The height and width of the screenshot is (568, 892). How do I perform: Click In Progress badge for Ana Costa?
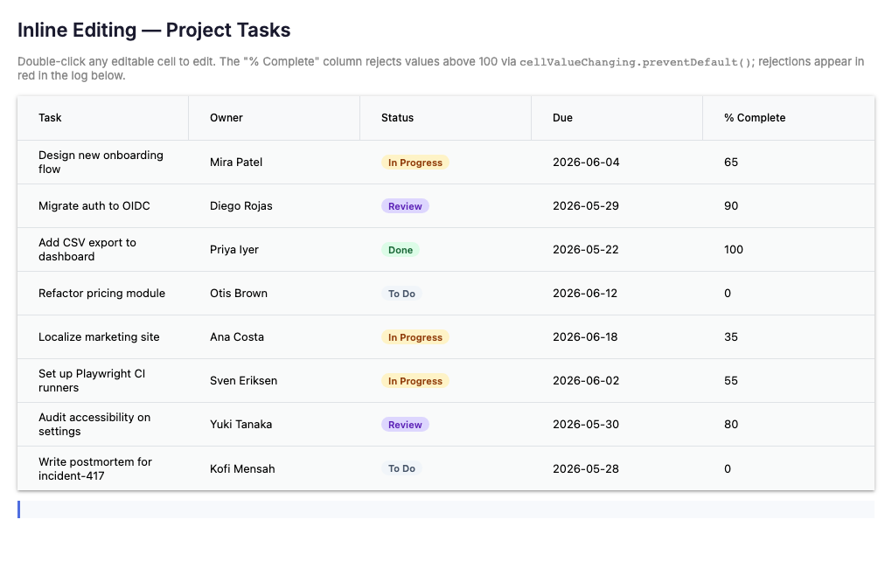[x=415, y=337]
